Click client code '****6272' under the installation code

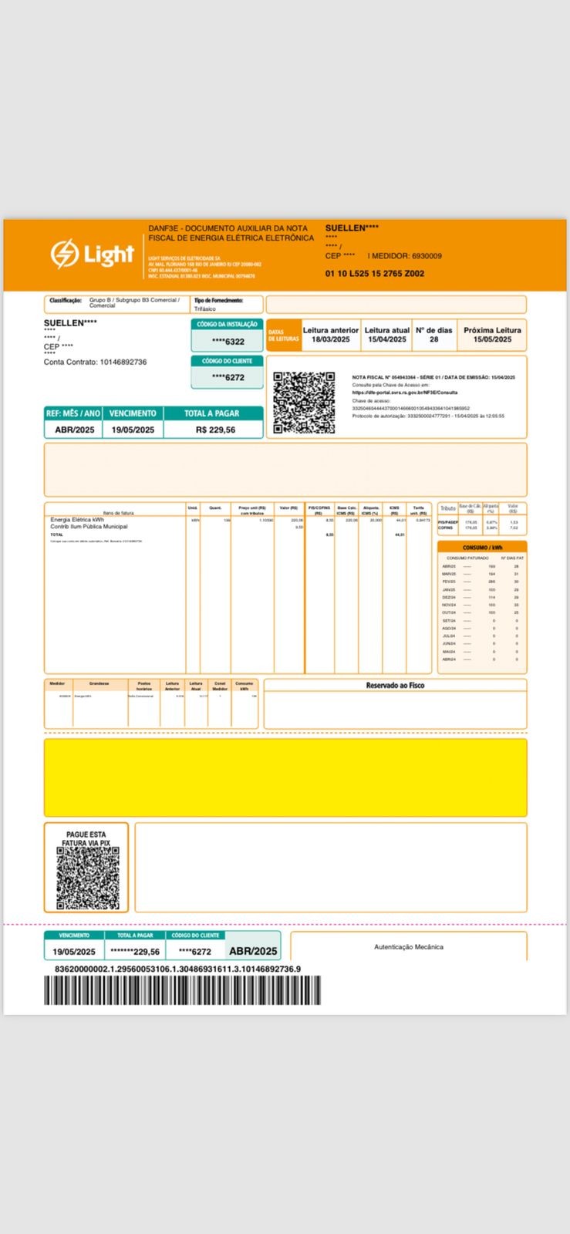pos(228,377)
